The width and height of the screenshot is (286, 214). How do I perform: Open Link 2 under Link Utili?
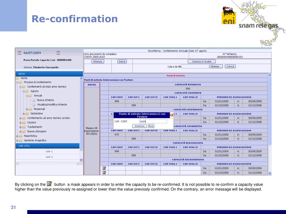pos(49,157)
